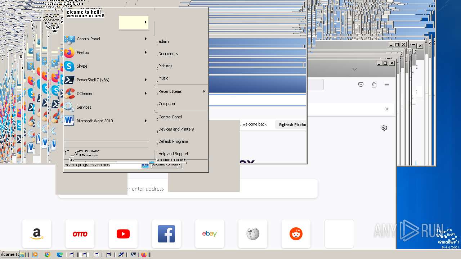The image size is (461, 259).
Task: Expand the Firefox jump list arrow
Action: 146,53
